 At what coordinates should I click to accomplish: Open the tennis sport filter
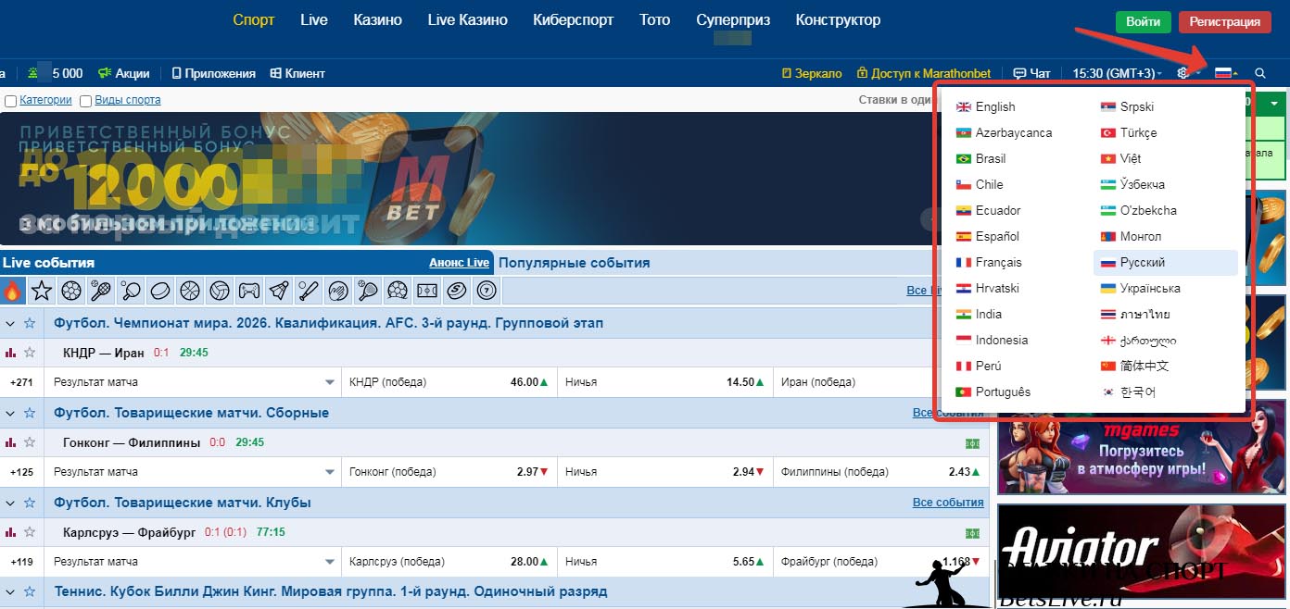click(x=100, y=291)
